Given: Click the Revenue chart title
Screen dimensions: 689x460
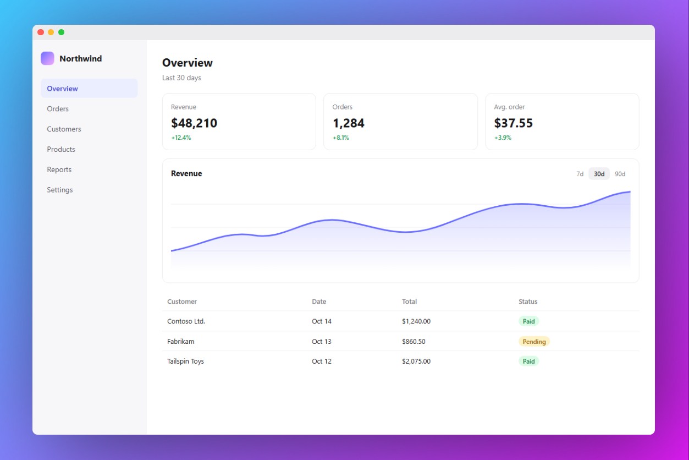Looking at the screenshot, I should pos(186,173).
